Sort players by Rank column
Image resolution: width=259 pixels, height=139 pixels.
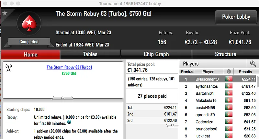187,72
